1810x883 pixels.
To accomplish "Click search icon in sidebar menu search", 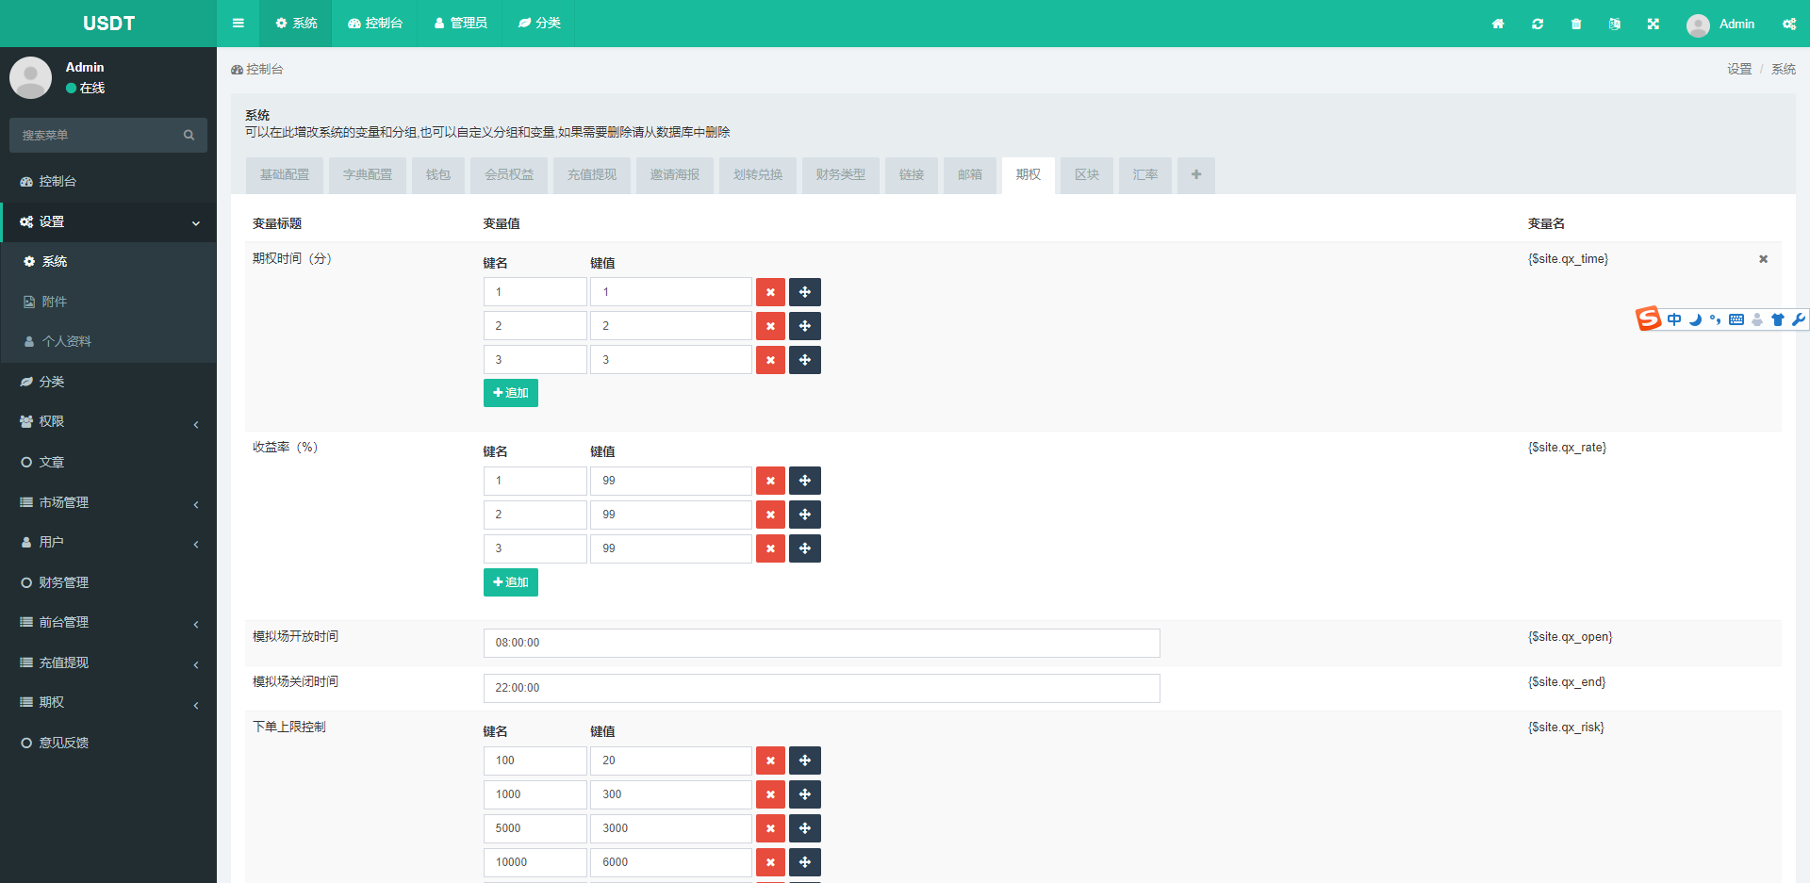I will (x=189, y=135).
